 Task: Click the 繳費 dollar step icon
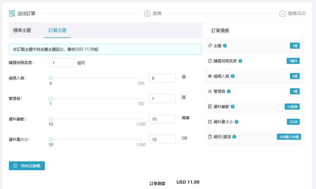147,14
